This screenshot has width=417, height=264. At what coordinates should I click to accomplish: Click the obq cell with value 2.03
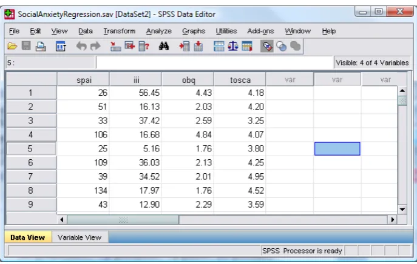pyautogui.click(x=188, y=107)
